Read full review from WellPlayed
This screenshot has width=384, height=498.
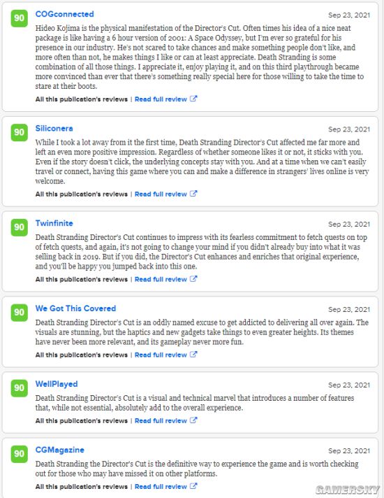point(161,421)
